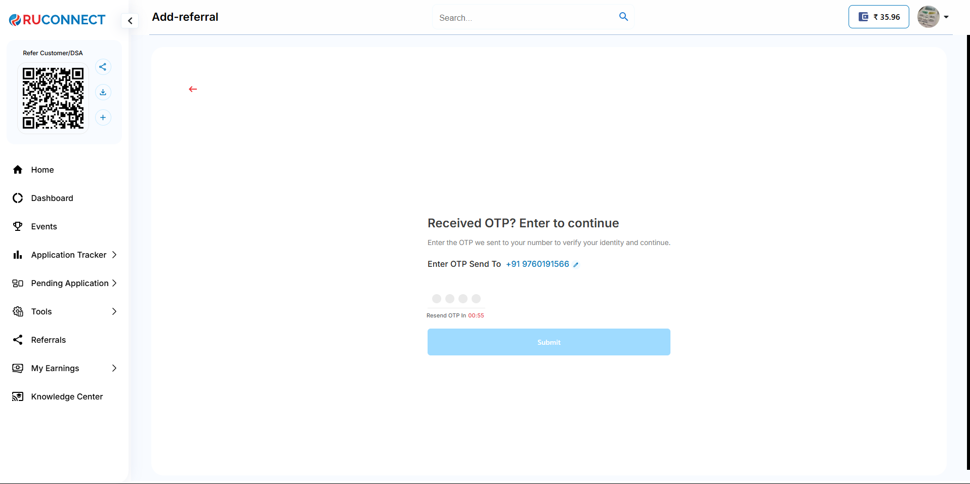Click the plus icon beside QR code

click(x=103, y=117)
